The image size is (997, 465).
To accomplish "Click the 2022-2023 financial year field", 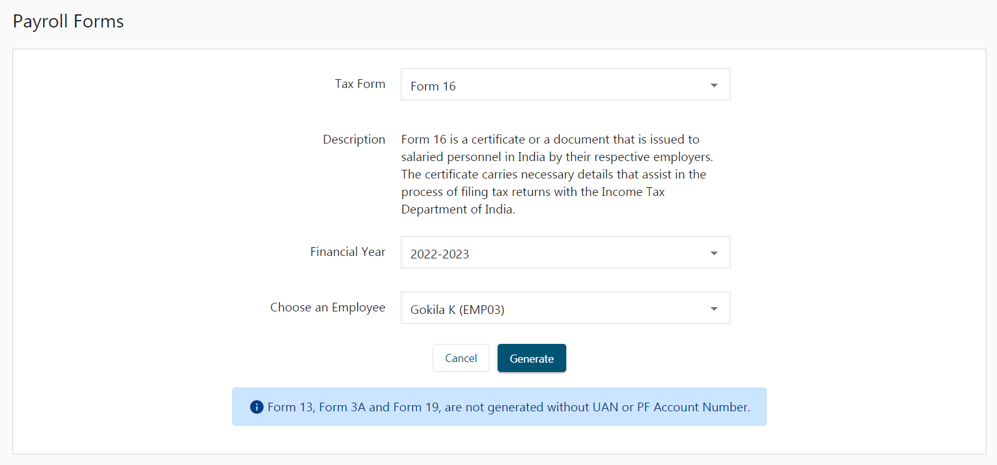I will tap(565, 252).
